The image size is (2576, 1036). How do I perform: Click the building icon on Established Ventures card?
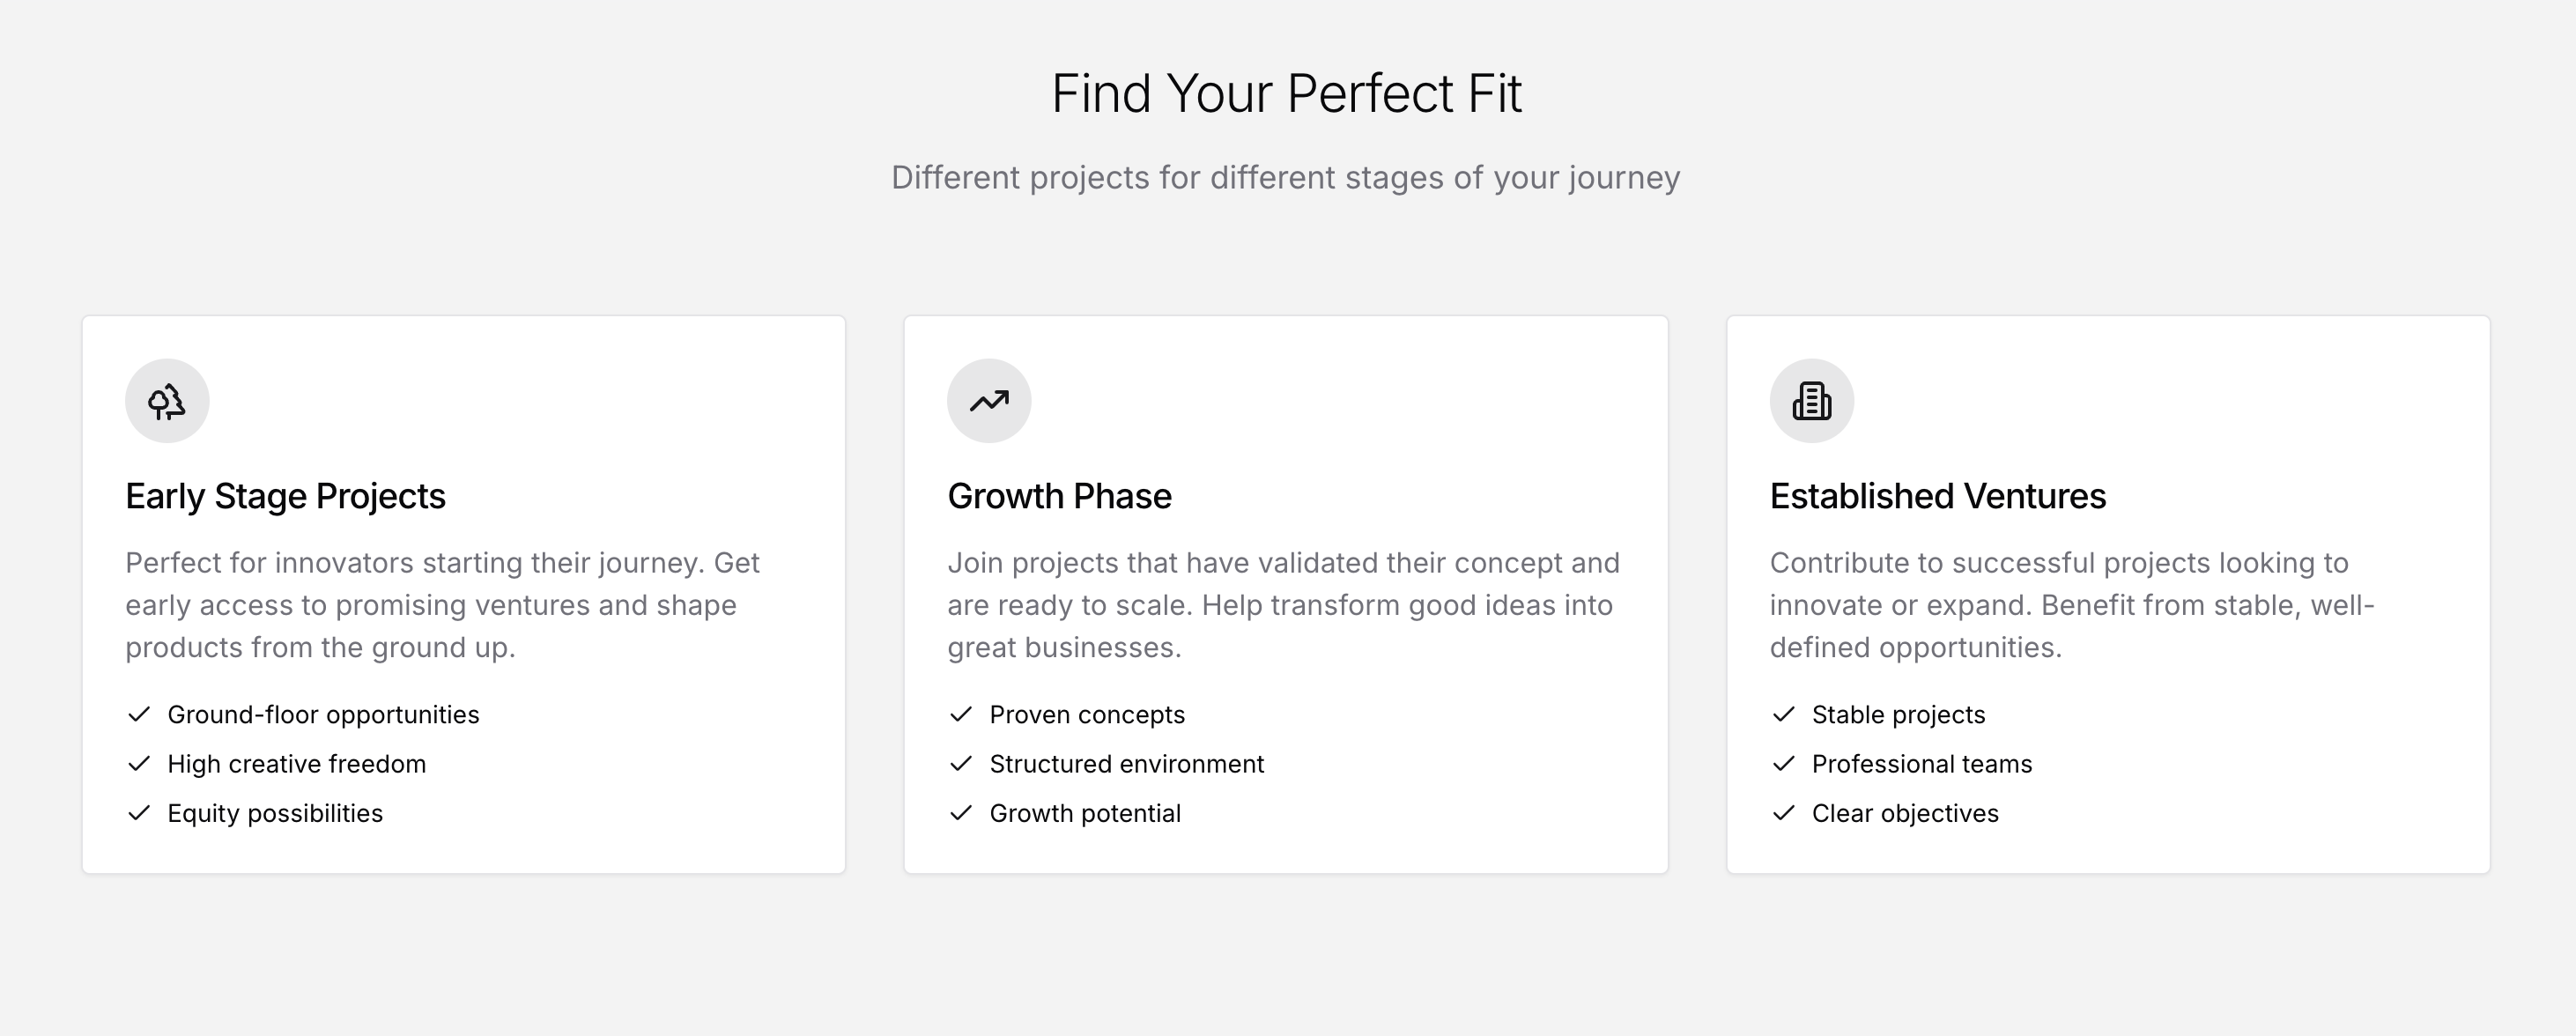click(x=1811, y=401)
